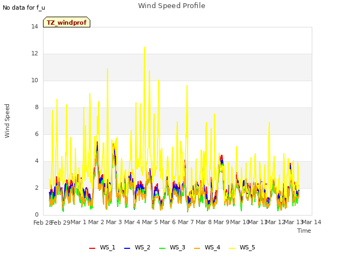Image resolution: width=344 pixels, height=258 pixels.
Task: Click the TZ_windprof annotation label
Action: coord(67,23)
